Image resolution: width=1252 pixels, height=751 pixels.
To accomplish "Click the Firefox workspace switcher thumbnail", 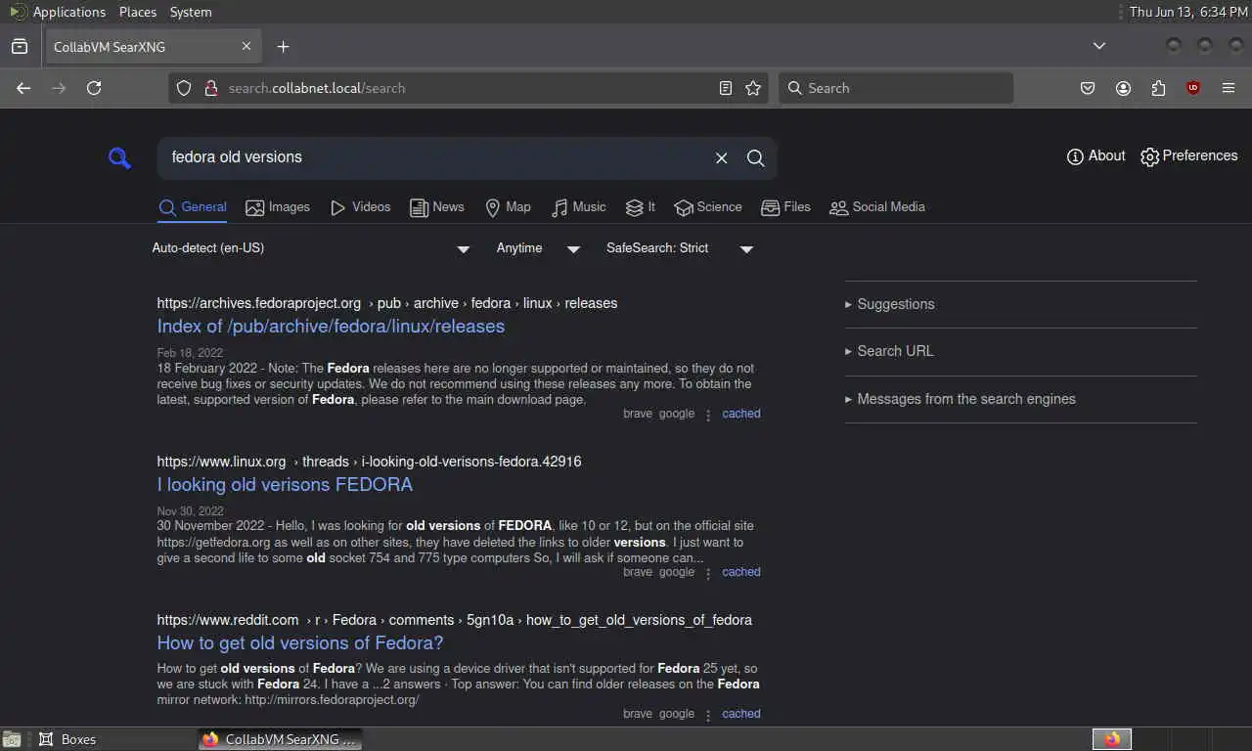I will pyautogui.click(x=1112, y=739).
